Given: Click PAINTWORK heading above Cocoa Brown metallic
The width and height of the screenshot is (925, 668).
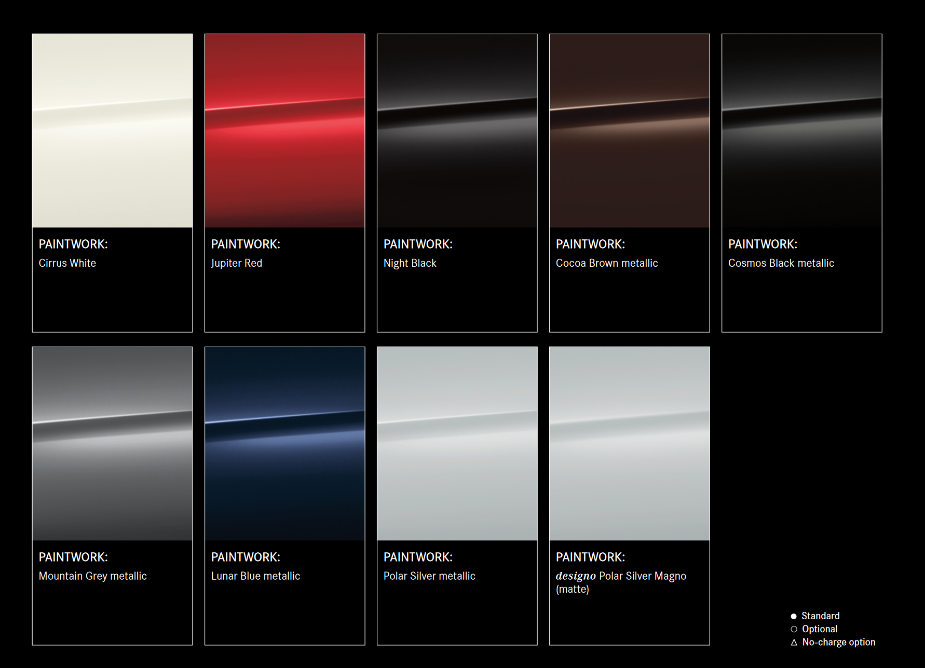Looking at the screenshot, I should [x=590, y=244].
